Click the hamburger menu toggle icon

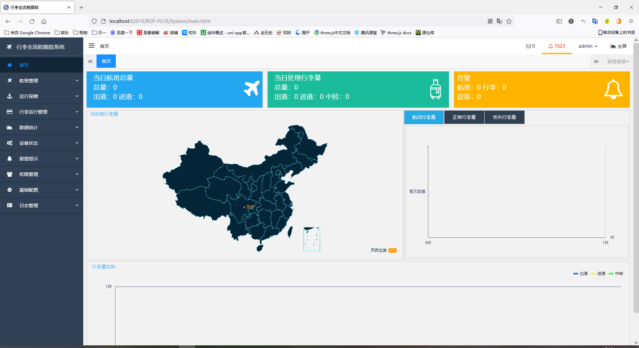(92, 46)
